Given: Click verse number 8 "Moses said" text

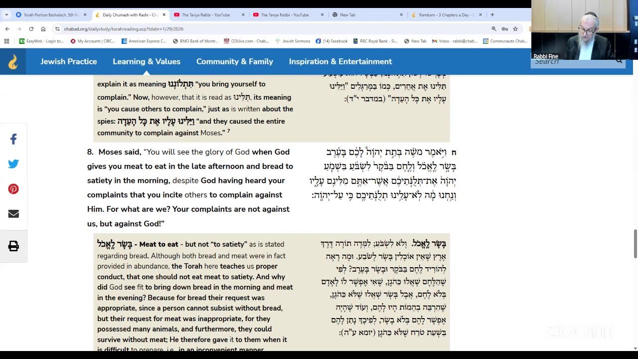Looking at the screenshot, I should click(x=114, y=152).
